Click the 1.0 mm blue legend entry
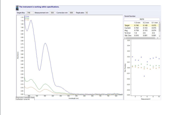 27,17
